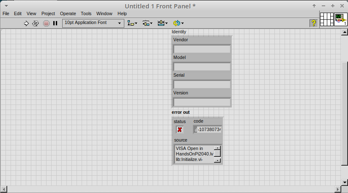Click the Version label
Viewport: 348px width, 193px height.
pos(181,93)
